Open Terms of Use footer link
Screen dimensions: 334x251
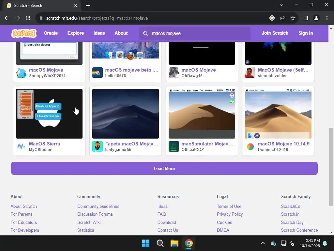229,207
